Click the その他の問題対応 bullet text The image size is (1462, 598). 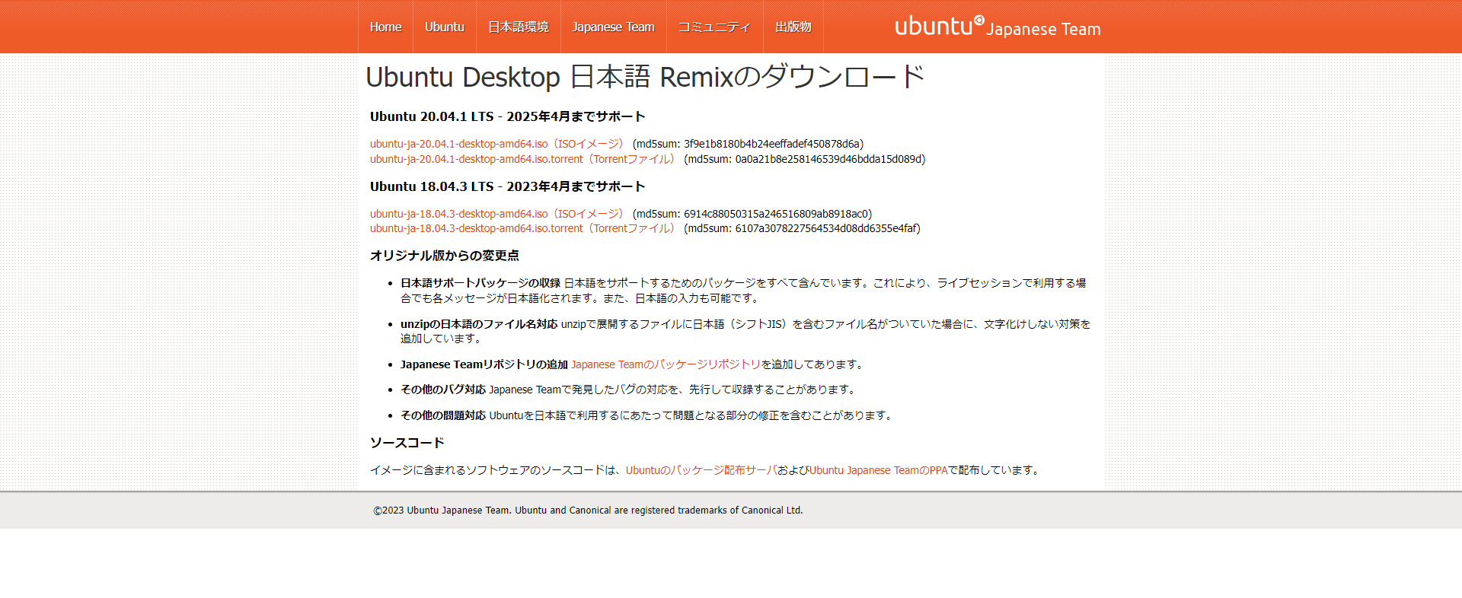point(443,415)
